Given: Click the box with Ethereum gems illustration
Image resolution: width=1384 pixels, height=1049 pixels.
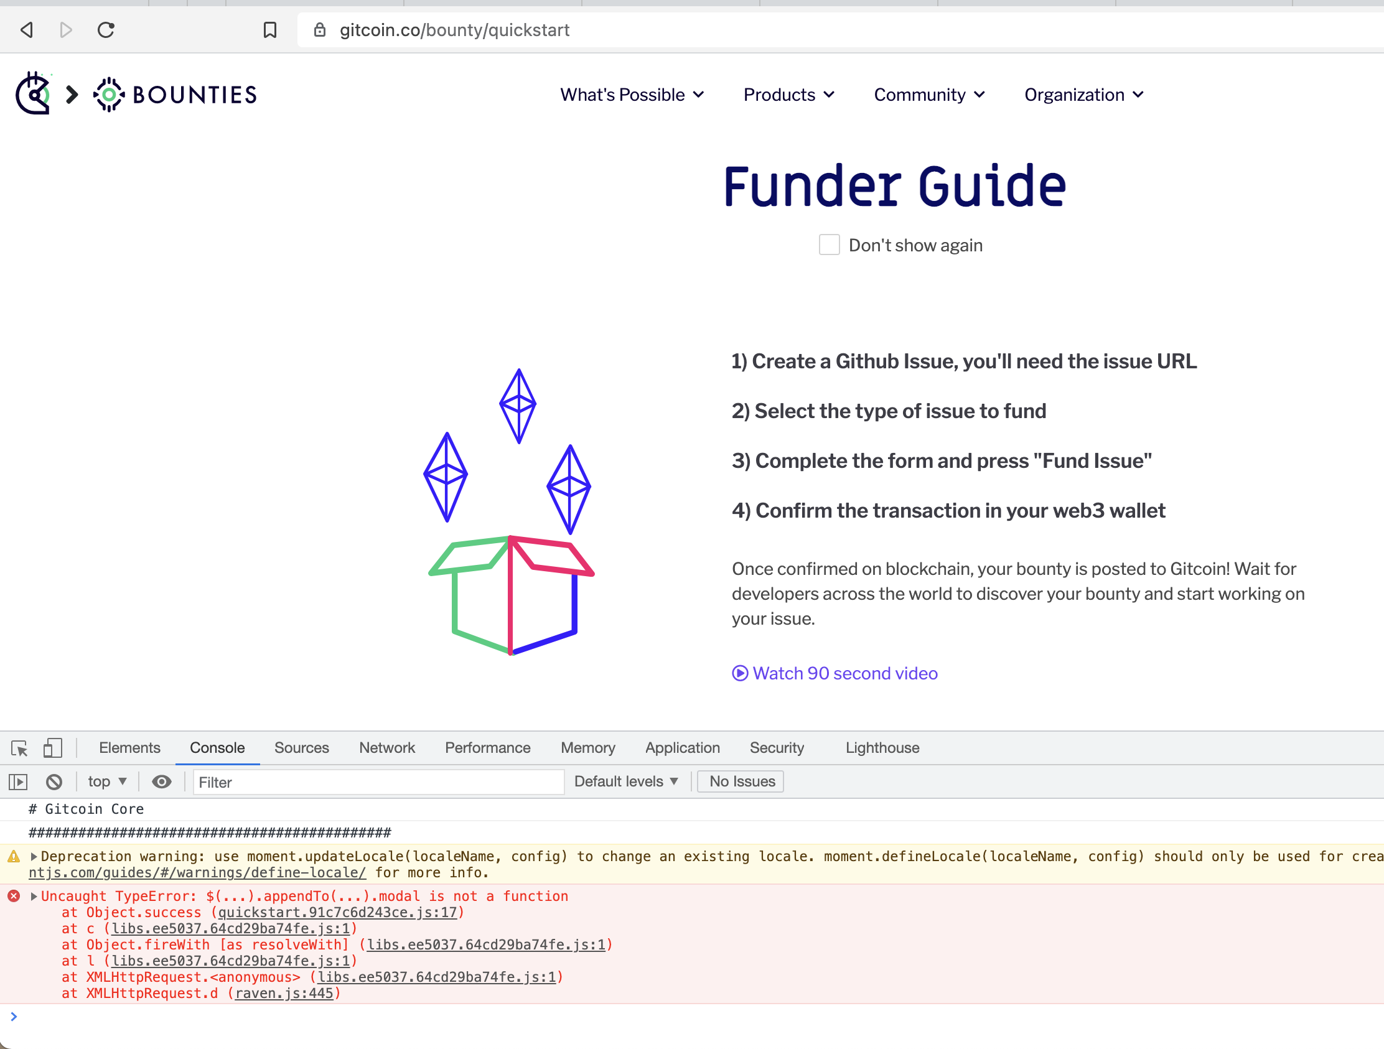Looking at the screenshot, I should tap(510, 511).
